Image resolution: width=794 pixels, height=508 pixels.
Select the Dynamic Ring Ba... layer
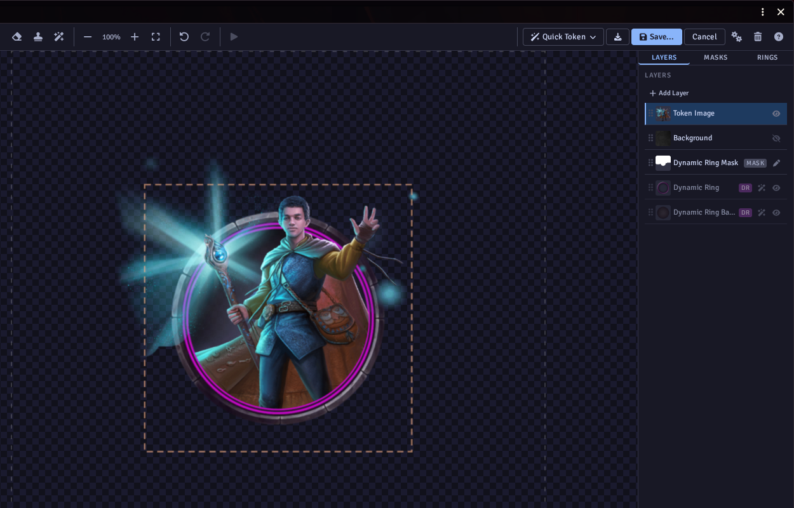(x=716, y=212)
